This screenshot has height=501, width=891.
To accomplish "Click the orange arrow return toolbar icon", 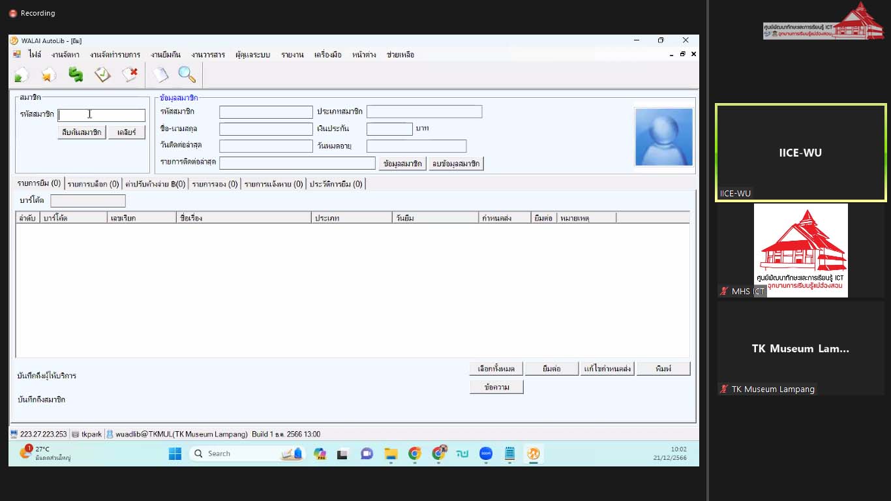I will (49, 76).
